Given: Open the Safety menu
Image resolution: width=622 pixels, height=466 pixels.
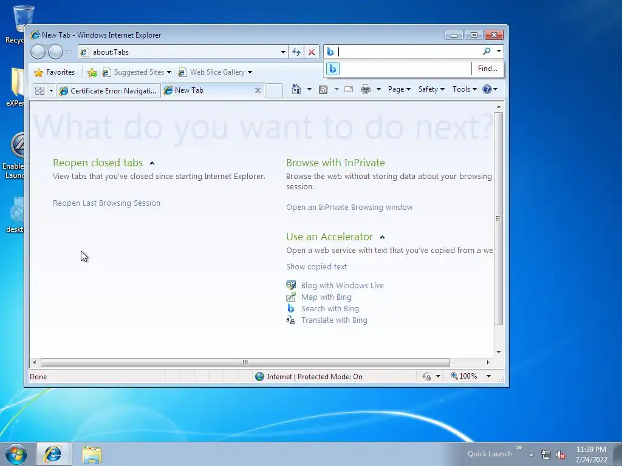Looking at the screenshot, I should coord(432,89).
